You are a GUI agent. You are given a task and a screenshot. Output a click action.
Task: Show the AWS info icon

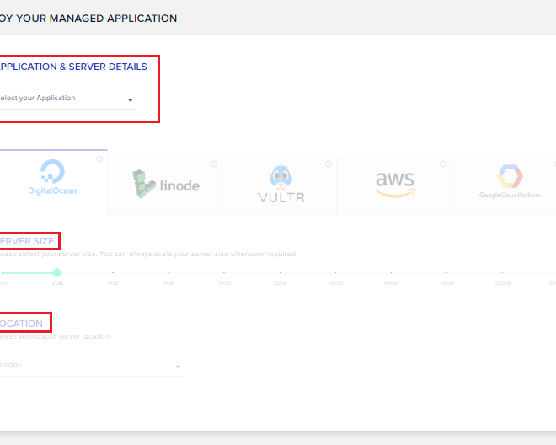443,164
